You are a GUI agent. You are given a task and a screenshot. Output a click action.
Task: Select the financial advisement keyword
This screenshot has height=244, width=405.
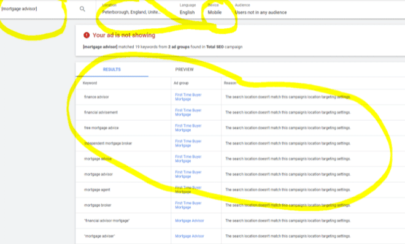[x=101, y=112]
